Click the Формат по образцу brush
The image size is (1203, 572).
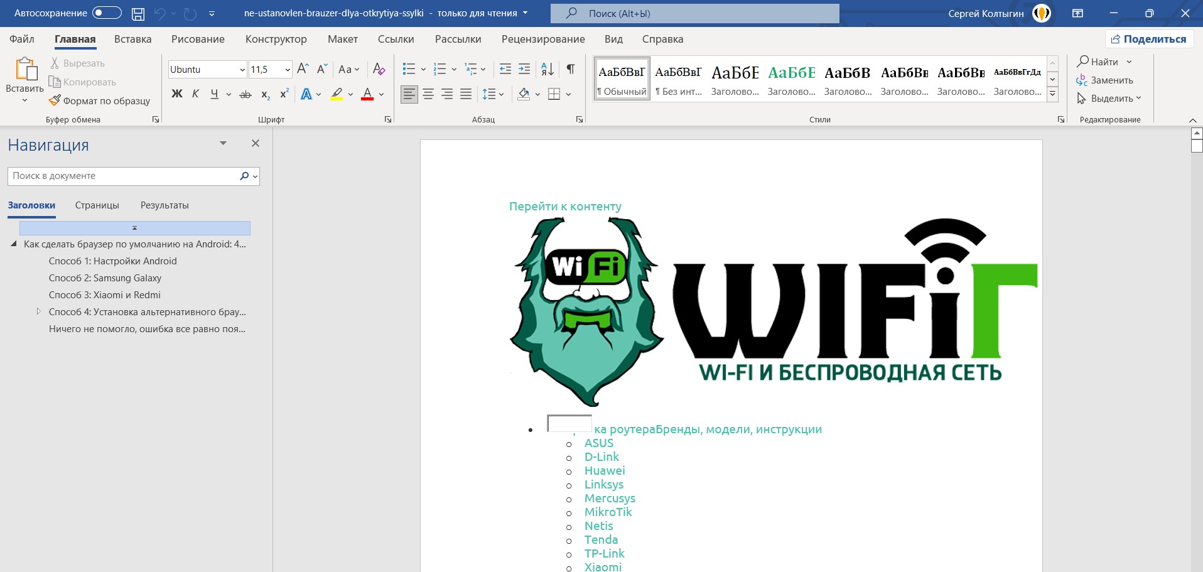point(100,100)
